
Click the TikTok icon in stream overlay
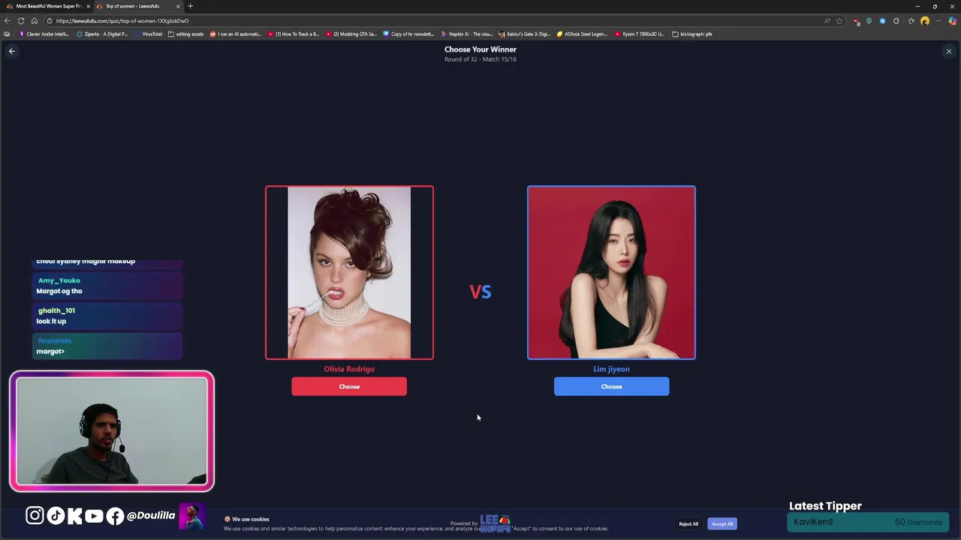56,515
